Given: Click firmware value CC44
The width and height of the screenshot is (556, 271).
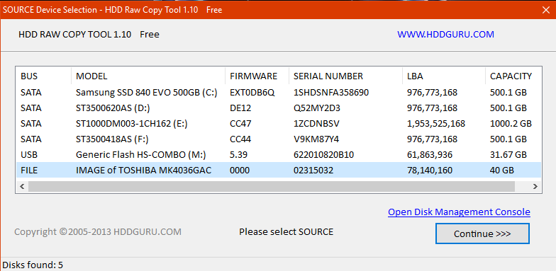Looking at the screenshot, I should [240, 139].
